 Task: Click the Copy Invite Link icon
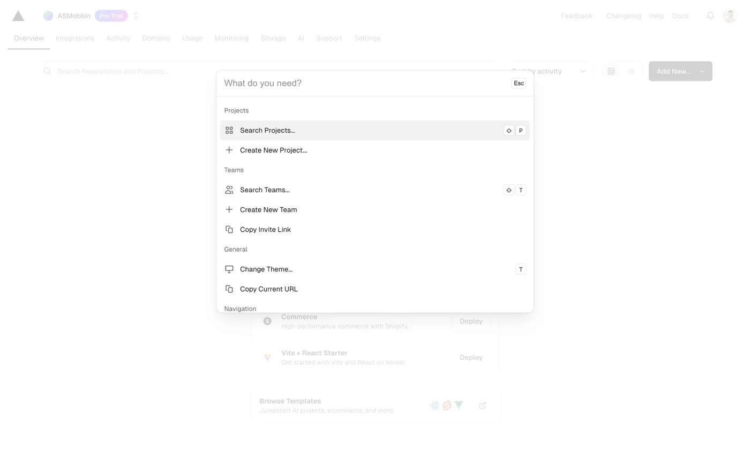[229, 229]
